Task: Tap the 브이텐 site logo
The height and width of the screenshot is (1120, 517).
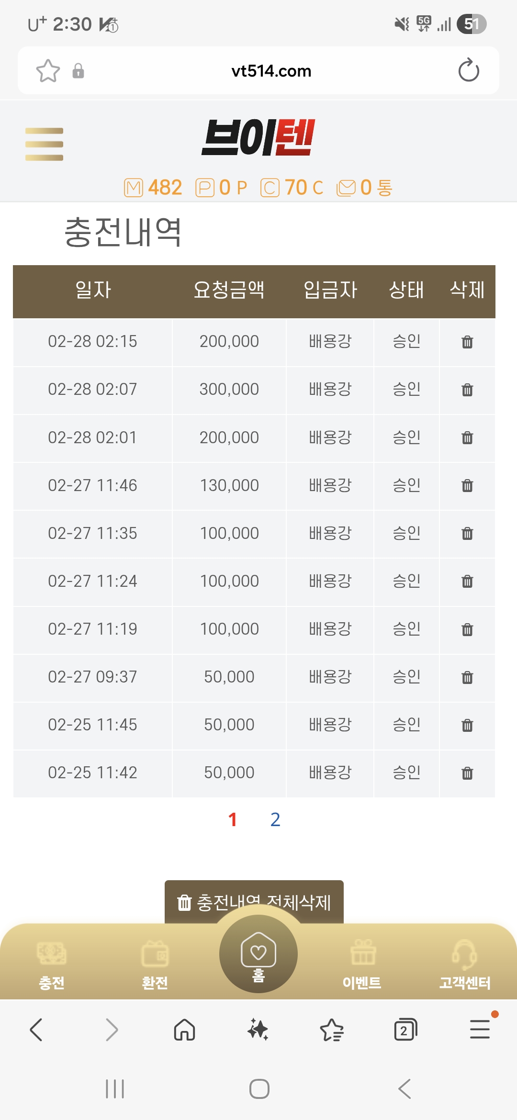Action: [258, 138]
